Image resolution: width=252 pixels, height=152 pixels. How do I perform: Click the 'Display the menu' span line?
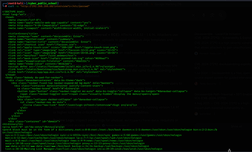click(90, 94)
